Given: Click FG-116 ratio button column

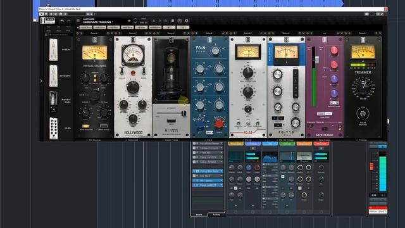Looking at the screenshot, I should click(x=296, y=83).
